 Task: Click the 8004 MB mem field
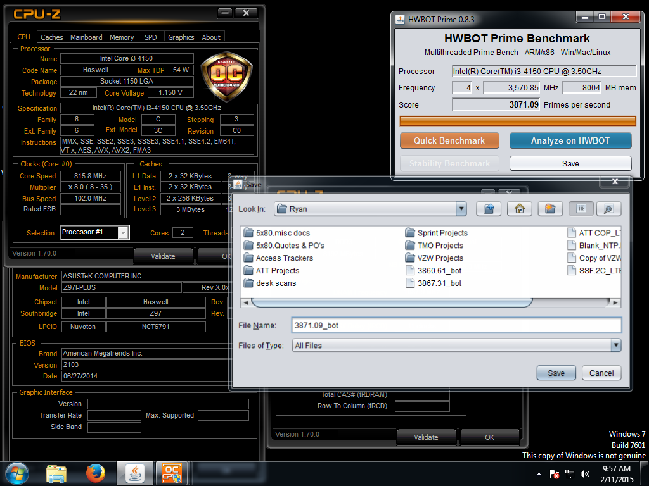click(582, 87)
